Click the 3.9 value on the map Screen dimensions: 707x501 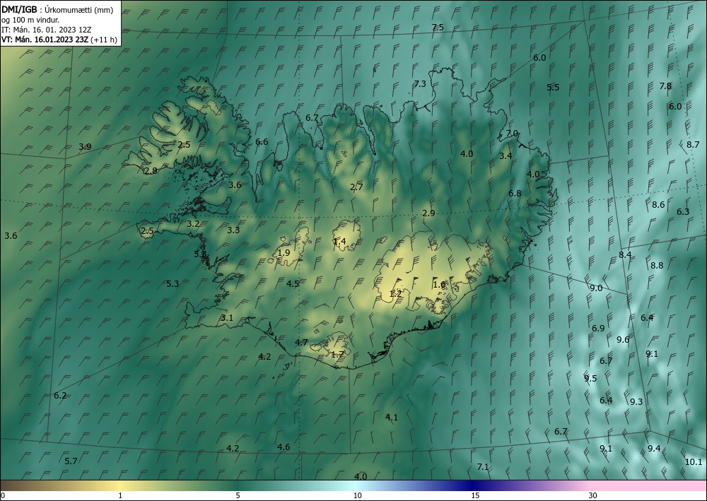pyautogui.click(x=85, y=146)
